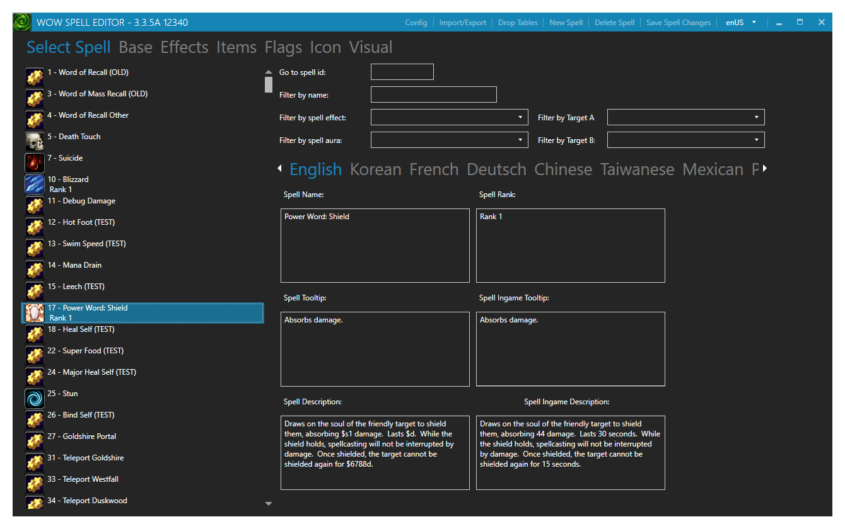Click the gear icon beside Debug Damage
Image resolution: width=845 pixels, height=529 pixels.
[35, 205]
